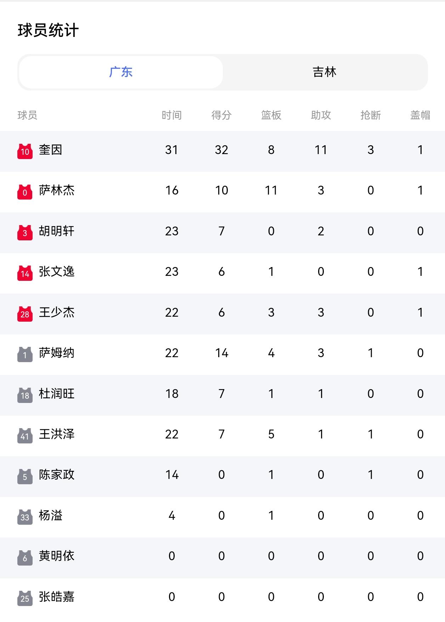The height and width of the screenshot is (622, 445).
Task: Click the gray number 1 jersey icon
Action: 25,354
